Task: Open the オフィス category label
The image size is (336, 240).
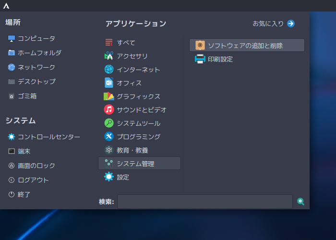Action: click(x=129, y=83)
